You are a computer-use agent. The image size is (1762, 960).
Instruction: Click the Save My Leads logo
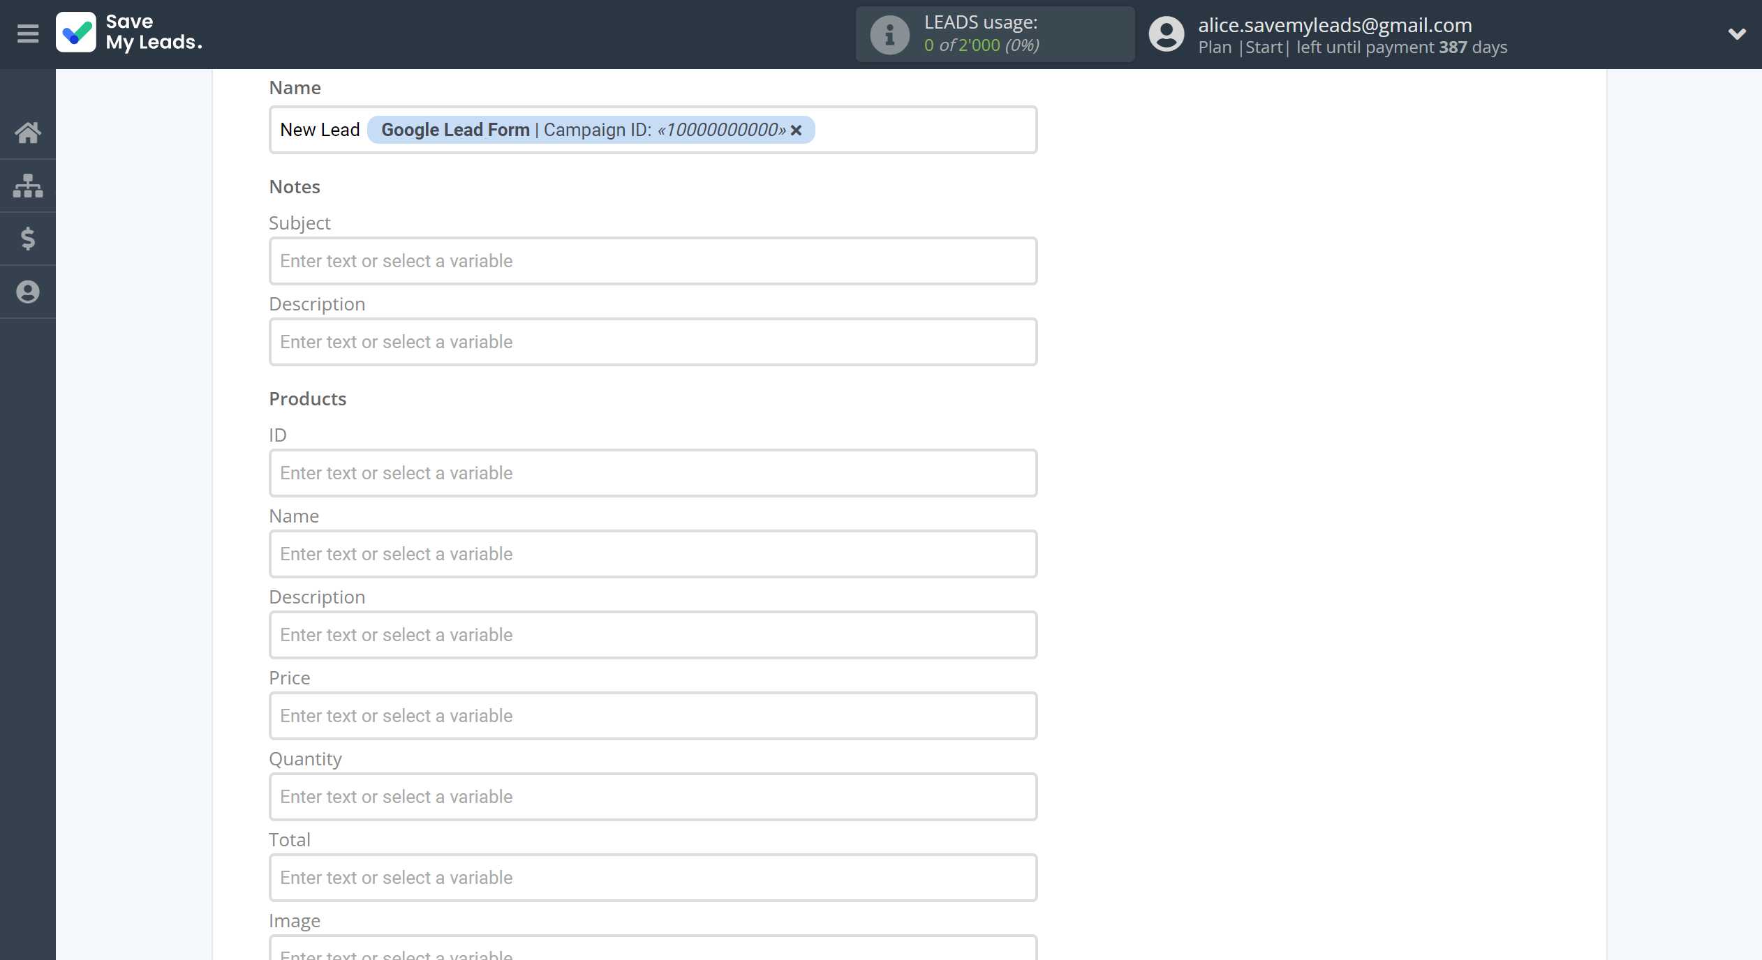[130, 33]
